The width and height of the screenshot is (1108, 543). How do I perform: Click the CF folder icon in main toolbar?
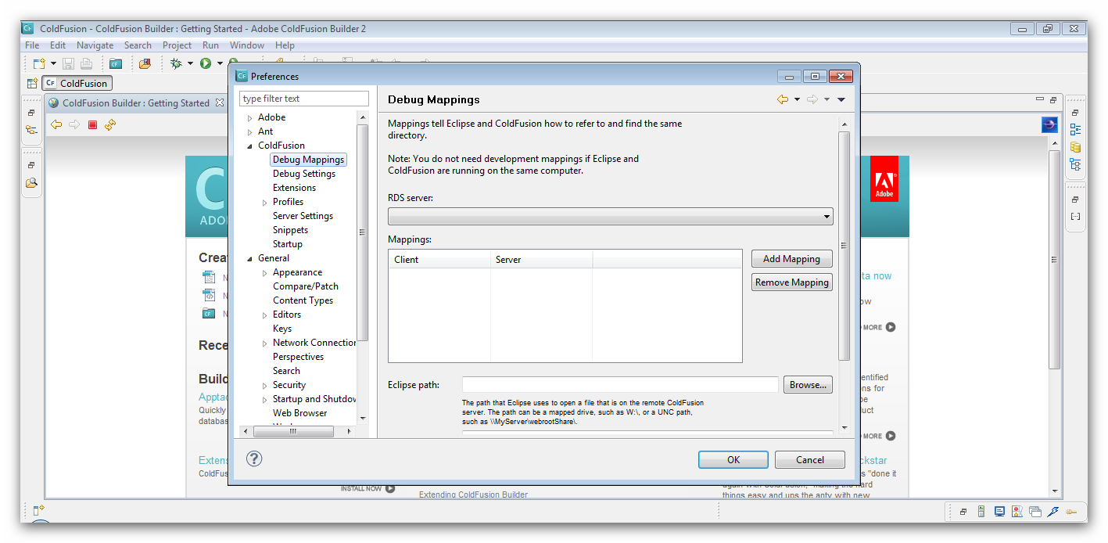(116, 63)
